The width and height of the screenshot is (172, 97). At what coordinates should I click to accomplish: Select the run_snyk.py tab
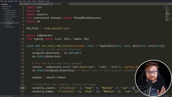coord(61,4)
